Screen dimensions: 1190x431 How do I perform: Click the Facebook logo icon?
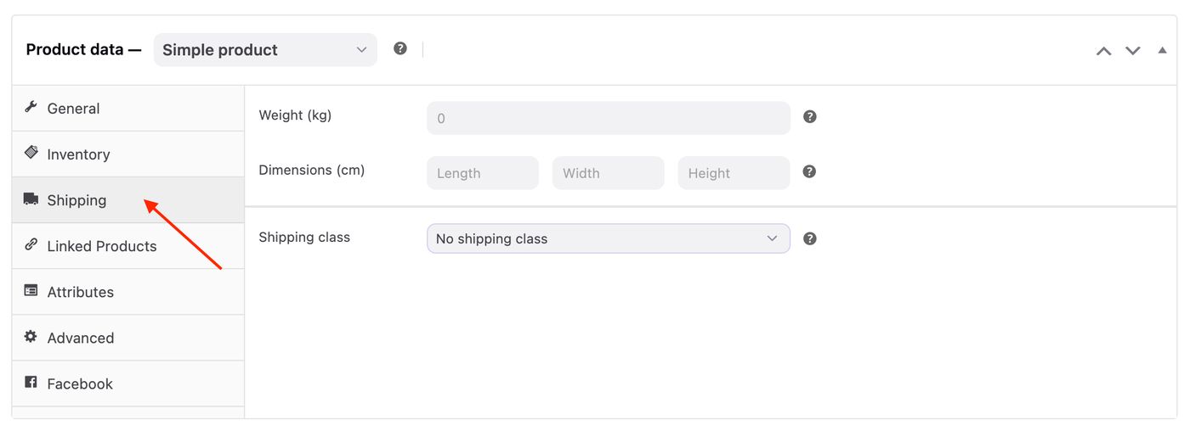31,383
